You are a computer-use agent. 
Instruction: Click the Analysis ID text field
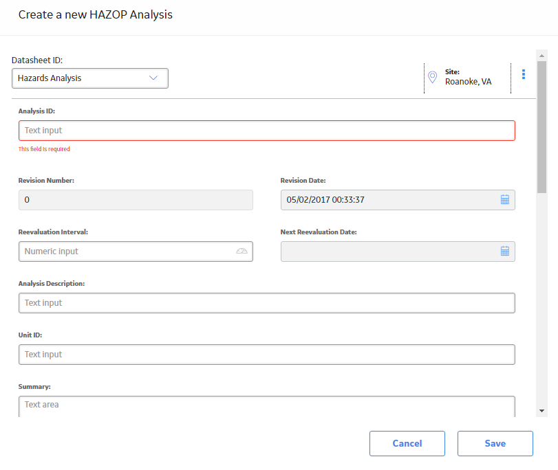pos(267,131)
